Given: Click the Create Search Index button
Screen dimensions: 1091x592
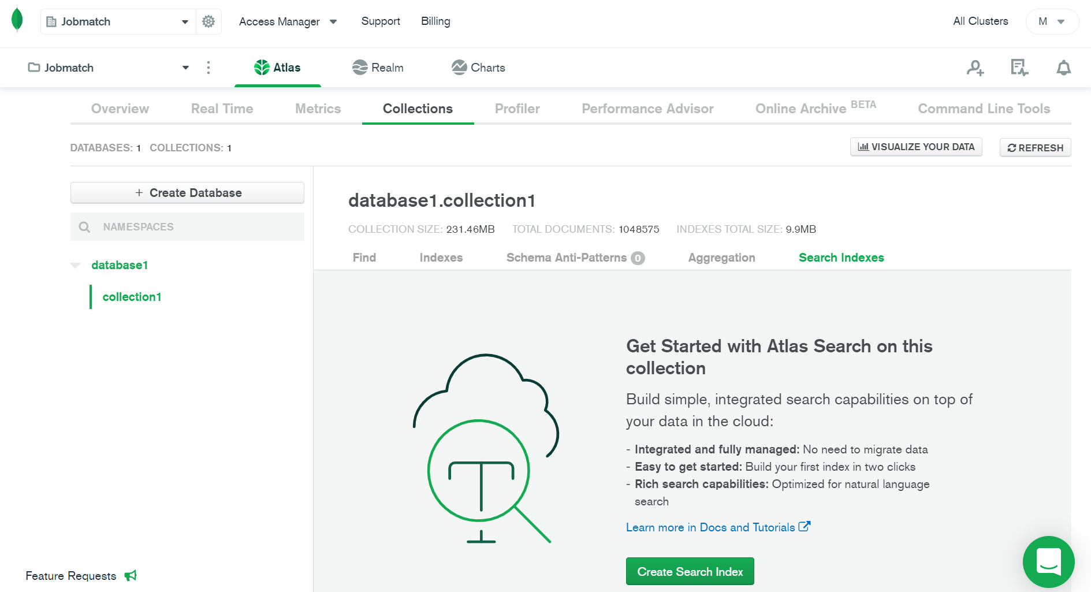Looking at the screenshot, I should click(x=690, y=571).
